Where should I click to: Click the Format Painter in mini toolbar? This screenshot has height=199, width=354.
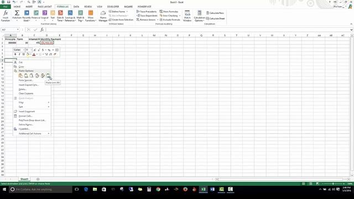coord(55,54)
